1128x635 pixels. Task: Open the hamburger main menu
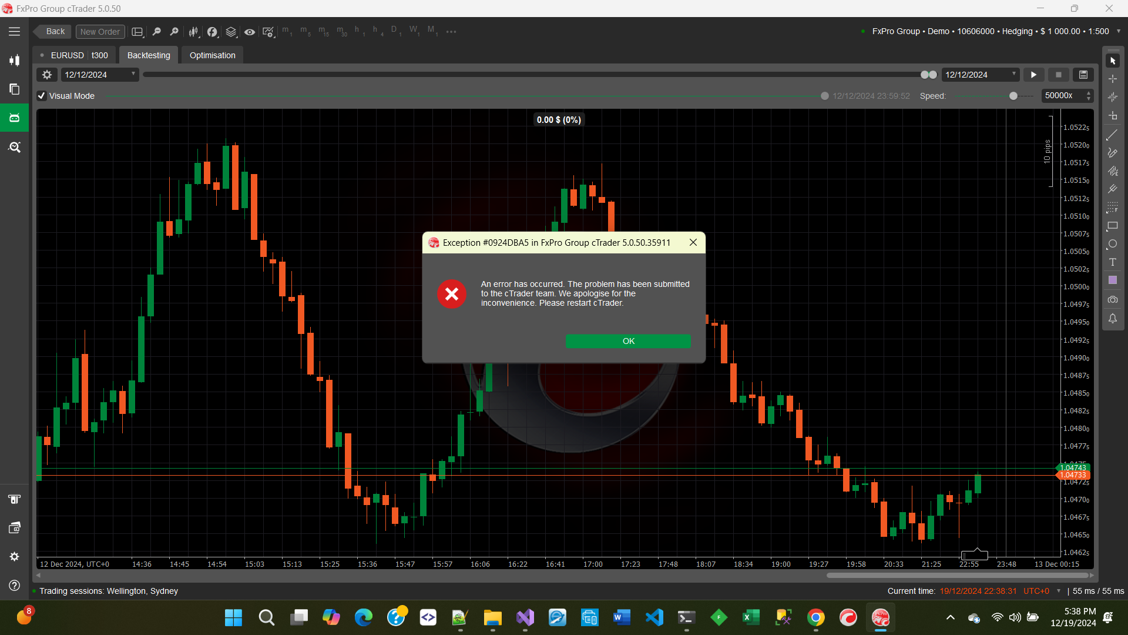[x=15, y=32]
